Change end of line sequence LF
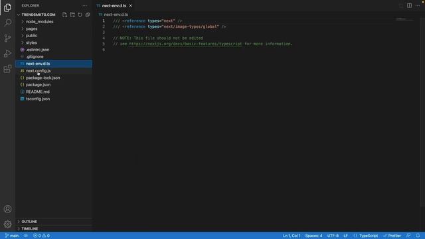The image size is (425, 239). [x=345, y=236]
